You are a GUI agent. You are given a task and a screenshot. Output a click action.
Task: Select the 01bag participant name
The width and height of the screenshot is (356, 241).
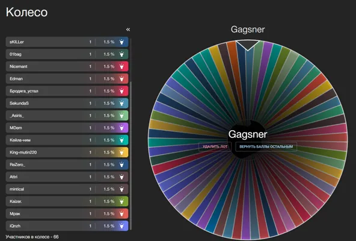16,54
